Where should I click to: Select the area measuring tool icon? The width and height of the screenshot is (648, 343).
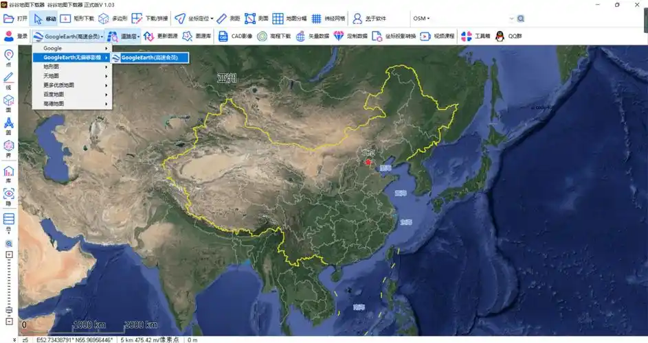(256, 19)
